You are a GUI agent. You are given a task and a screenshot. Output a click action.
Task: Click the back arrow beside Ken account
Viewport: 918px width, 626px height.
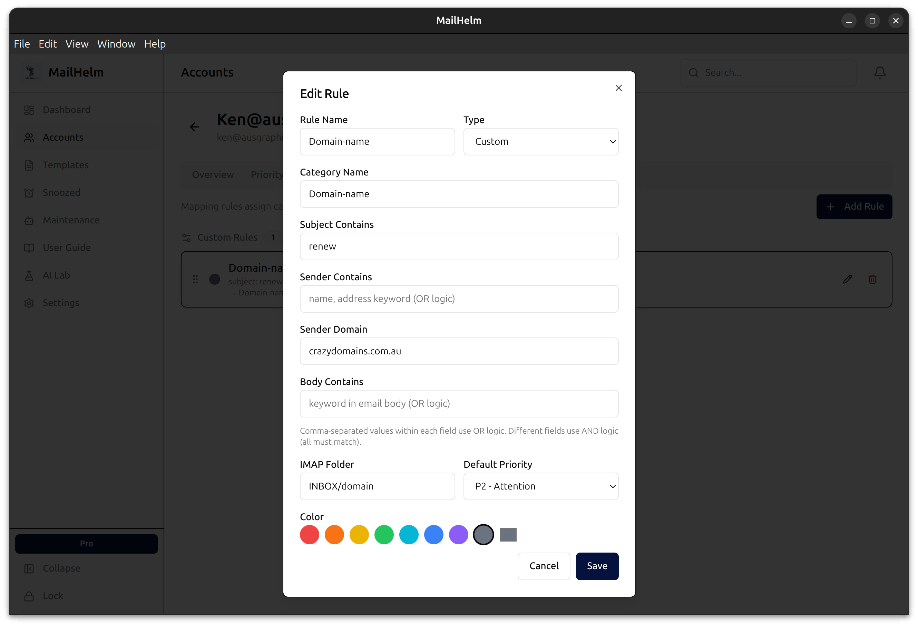(194, 127)
